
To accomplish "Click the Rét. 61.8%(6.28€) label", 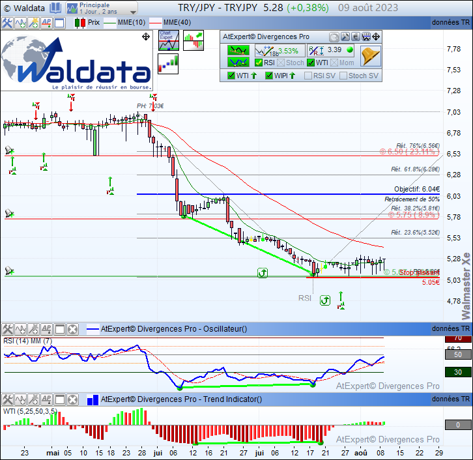I will pos(416,169).
